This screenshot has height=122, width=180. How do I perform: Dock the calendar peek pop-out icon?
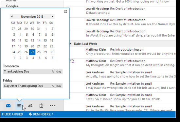pyautogui.click(x=65, y=11)
